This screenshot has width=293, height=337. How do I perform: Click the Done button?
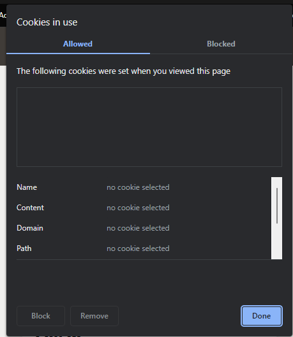[x=262, y=316]
